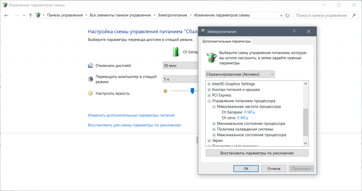Open 'Отключать дисплей' 30 мин dropdown
This screenshot has height=191, width=362.
click(180, 66)
